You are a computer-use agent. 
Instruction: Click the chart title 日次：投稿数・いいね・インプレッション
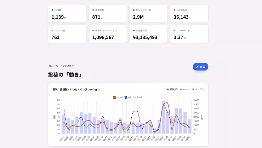pos(76,90)
